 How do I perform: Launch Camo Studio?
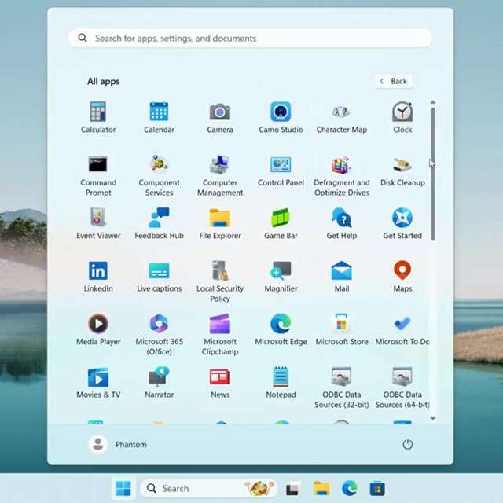pyautogui.click(x=281, y=117)
